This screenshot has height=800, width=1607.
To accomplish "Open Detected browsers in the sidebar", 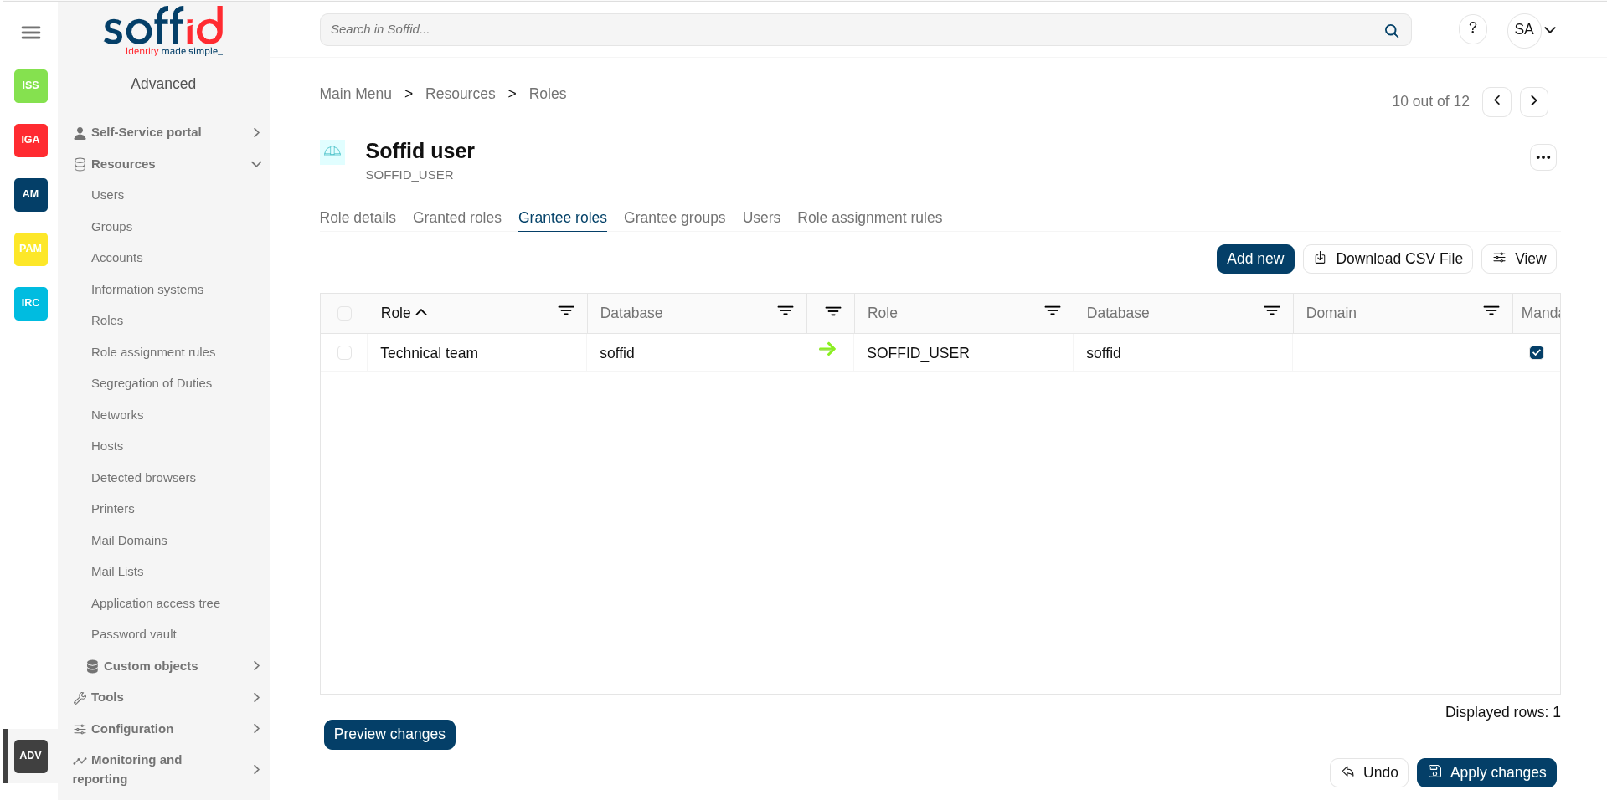I will [143, 478].
